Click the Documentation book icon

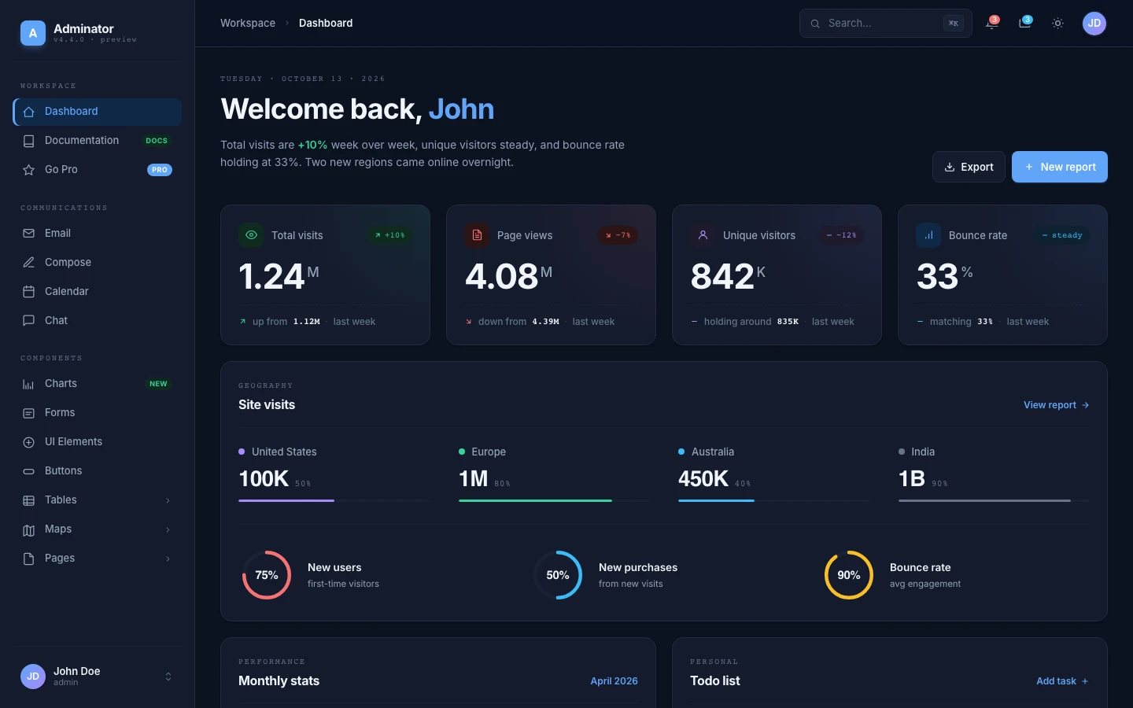tap(29, 141)
